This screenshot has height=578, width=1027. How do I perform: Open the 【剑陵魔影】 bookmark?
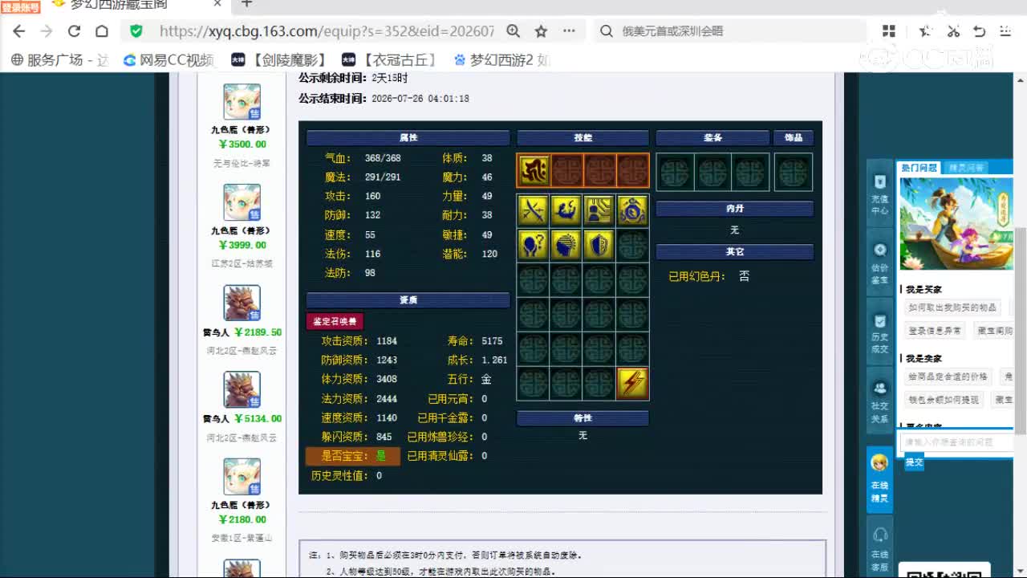click(279, 59)
